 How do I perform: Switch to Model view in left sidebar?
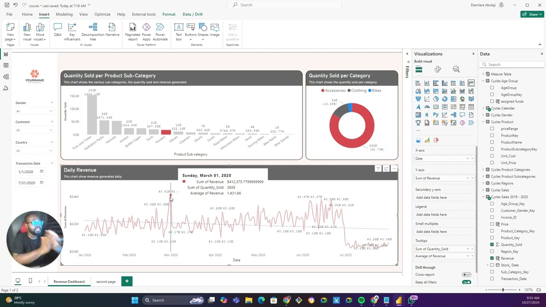tap(6, 77)
